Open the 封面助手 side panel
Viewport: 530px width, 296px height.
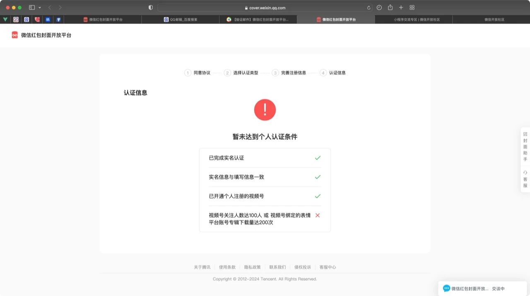[525, 147]
